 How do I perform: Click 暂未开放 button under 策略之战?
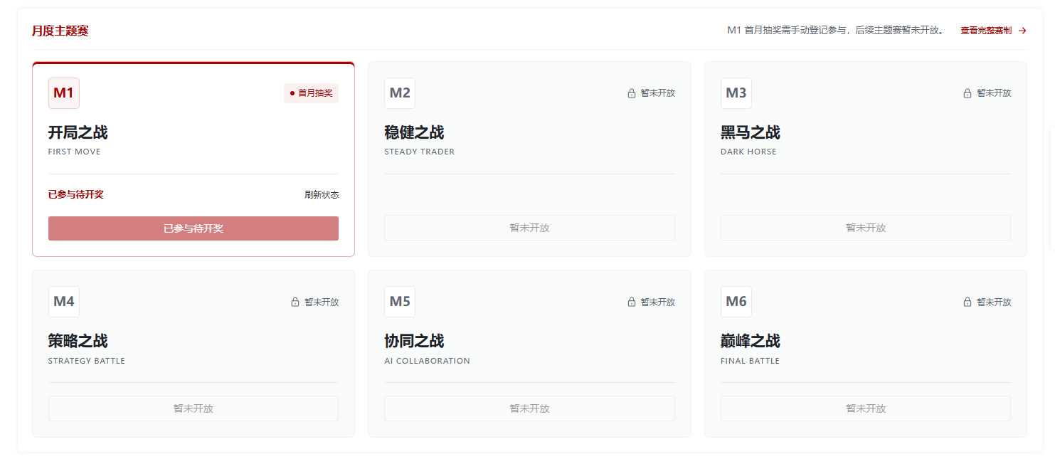[x=193, y=408]
